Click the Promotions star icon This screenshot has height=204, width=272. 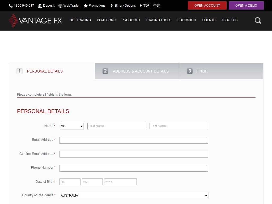coord(86,6)
